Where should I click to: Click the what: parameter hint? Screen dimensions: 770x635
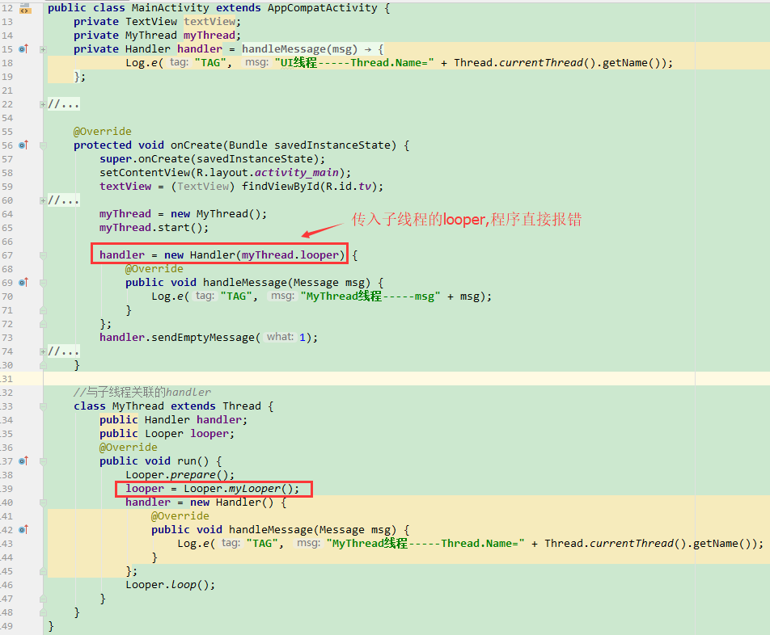tap(280, 337)
